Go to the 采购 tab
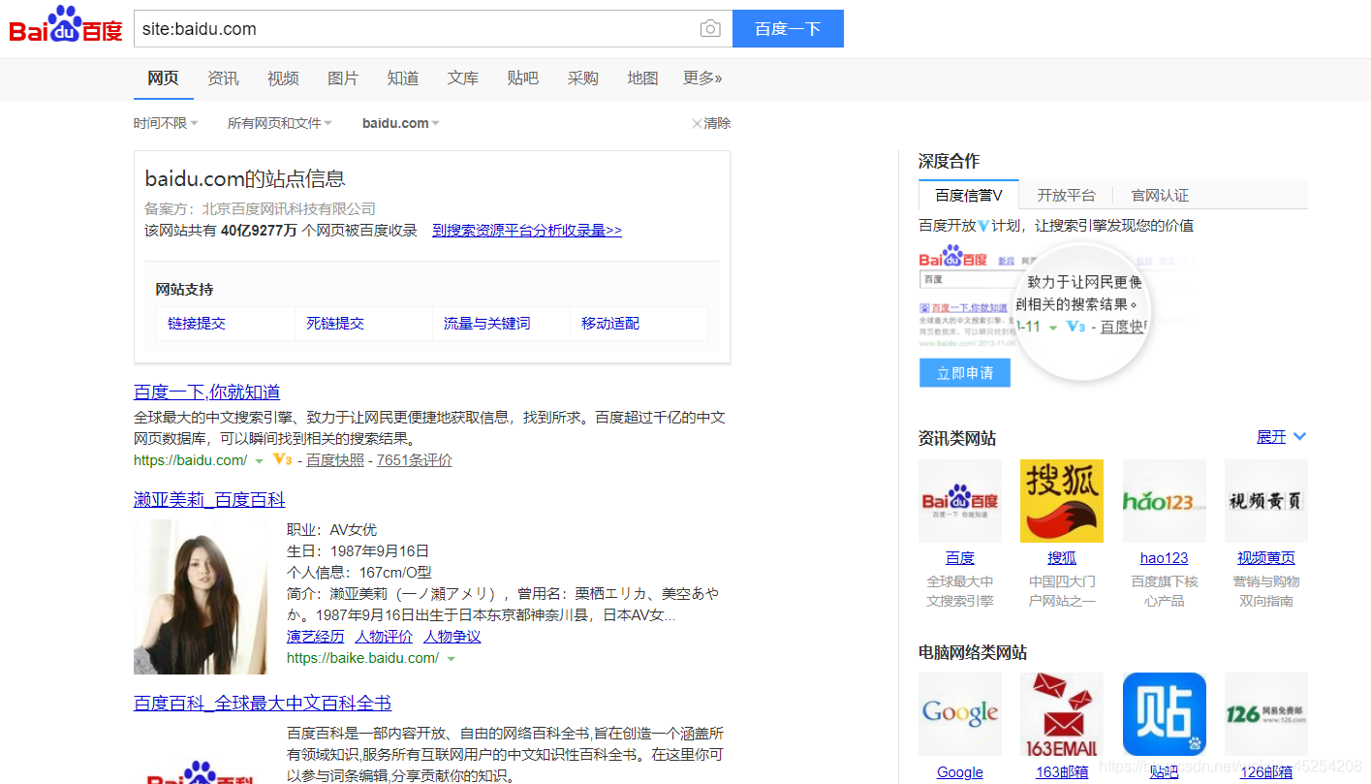 583,78
